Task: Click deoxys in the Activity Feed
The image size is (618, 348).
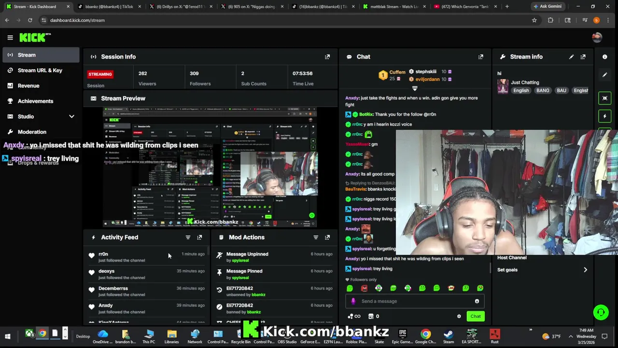Action: (x=106, y=271)
